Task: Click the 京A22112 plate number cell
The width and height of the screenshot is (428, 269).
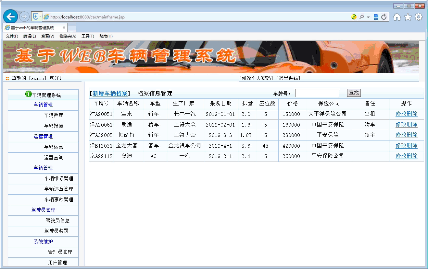Action: coord(101,156)
